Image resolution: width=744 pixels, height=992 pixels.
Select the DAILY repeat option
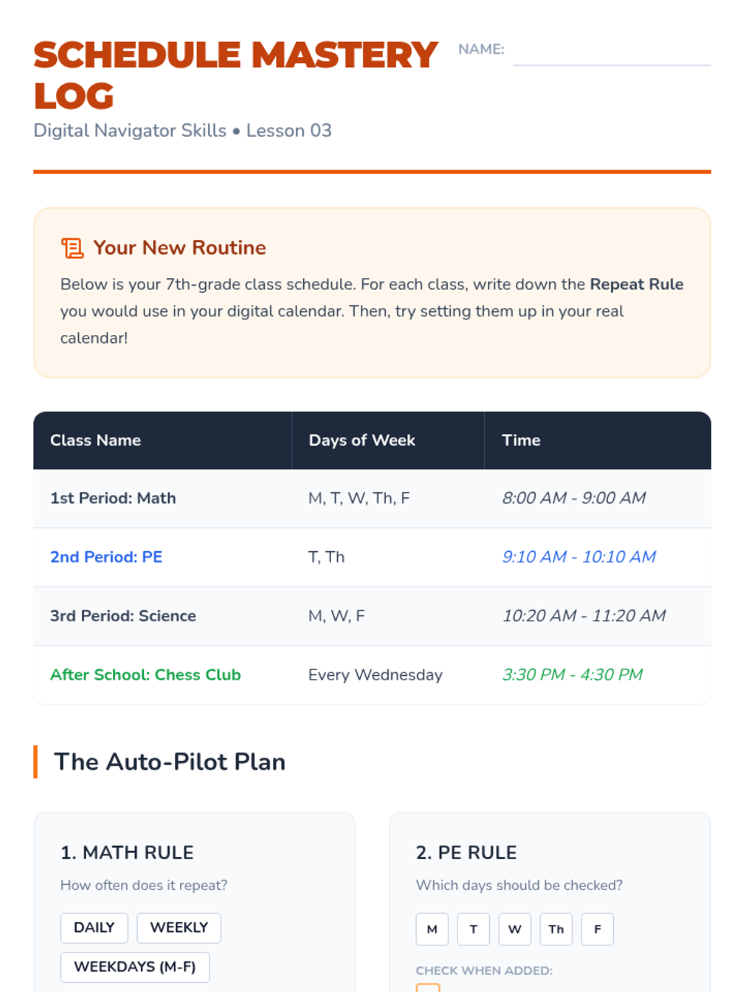[x=94, y=928]
